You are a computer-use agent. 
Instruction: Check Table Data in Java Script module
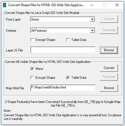click(68, 40)
